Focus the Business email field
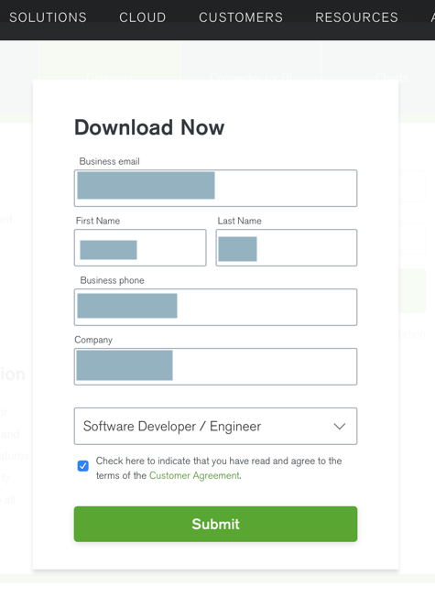Screen dimensions: 435x597 [215, 188]
